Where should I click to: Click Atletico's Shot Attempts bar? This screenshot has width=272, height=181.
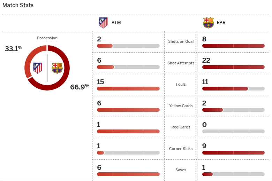pos(128,67)
